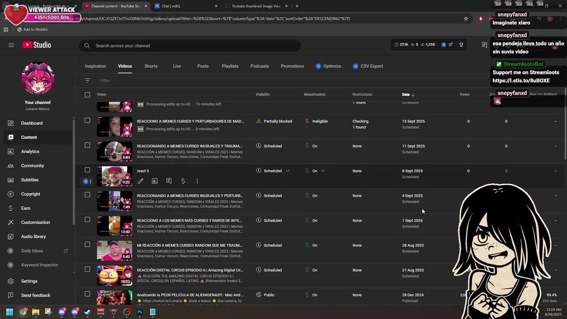
Task: Open Subtitles in the sidebar
Action: [x=39, y=180]
